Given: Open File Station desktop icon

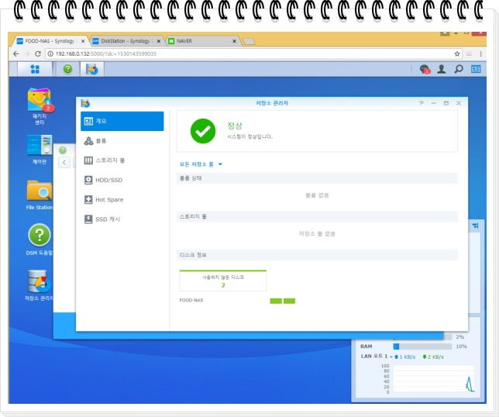Looking at the screenshot, I should point(40,195).
